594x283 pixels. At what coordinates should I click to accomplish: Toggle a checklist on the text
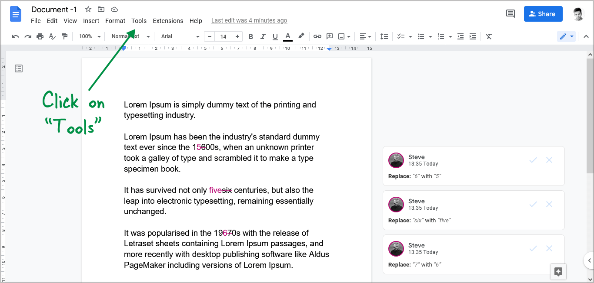point(401,36)
